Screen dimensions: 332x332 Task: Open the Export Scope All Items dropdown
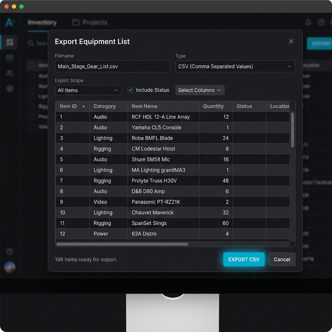click(88, 90)
